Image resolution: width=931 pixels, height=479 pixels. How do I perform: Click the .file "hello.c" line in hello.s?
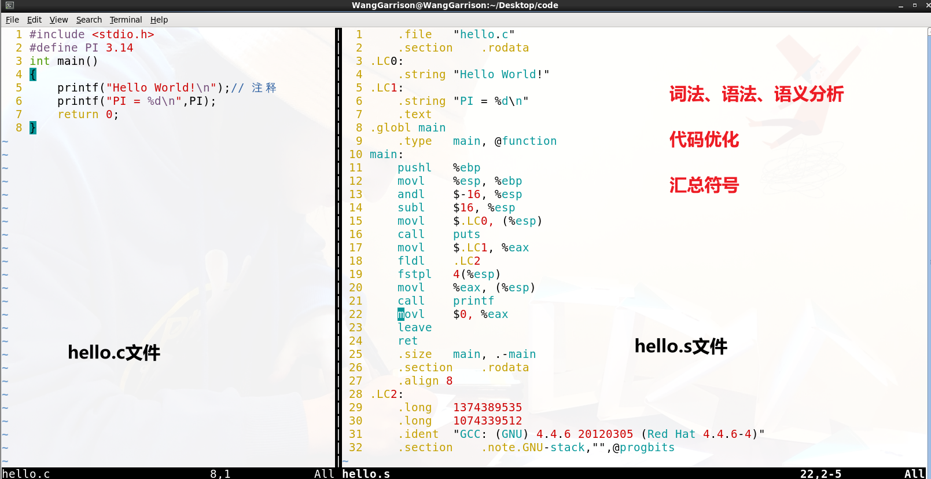(x=456, y=34)
